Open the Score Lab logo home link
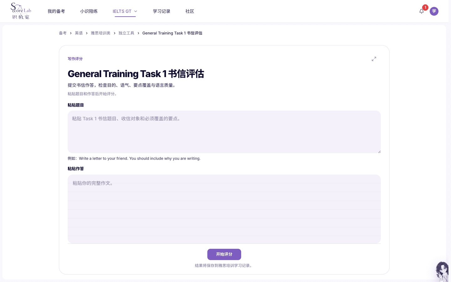 (21, 11)
